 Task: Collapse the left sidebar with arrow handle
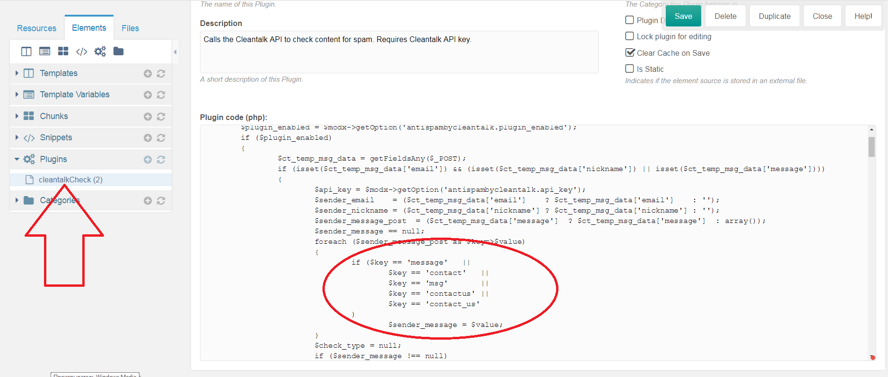click(x=175, y=52)
